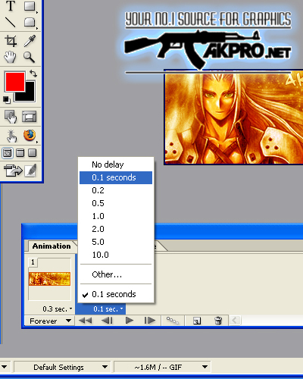
Task: Toggle slices visibility
Action: coord(30,117)
